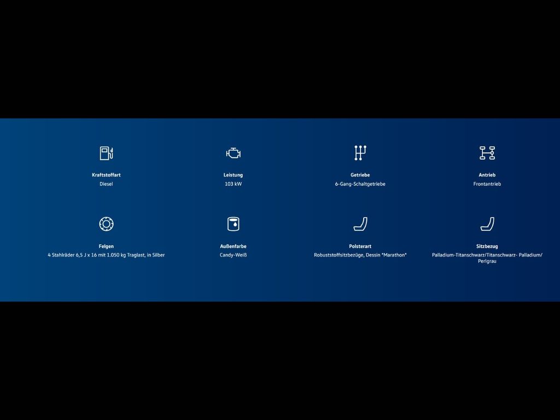
Task: Click the seat icon above Polsterart
Action: (x=360, y=224)
